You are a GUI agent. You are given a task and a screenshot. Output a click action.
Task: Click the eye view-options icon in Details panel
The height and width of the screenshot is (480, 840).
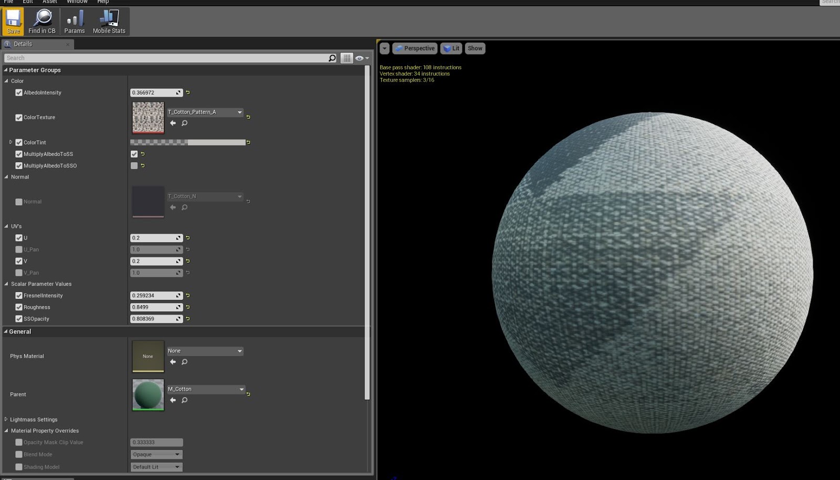tap(360, 58)
